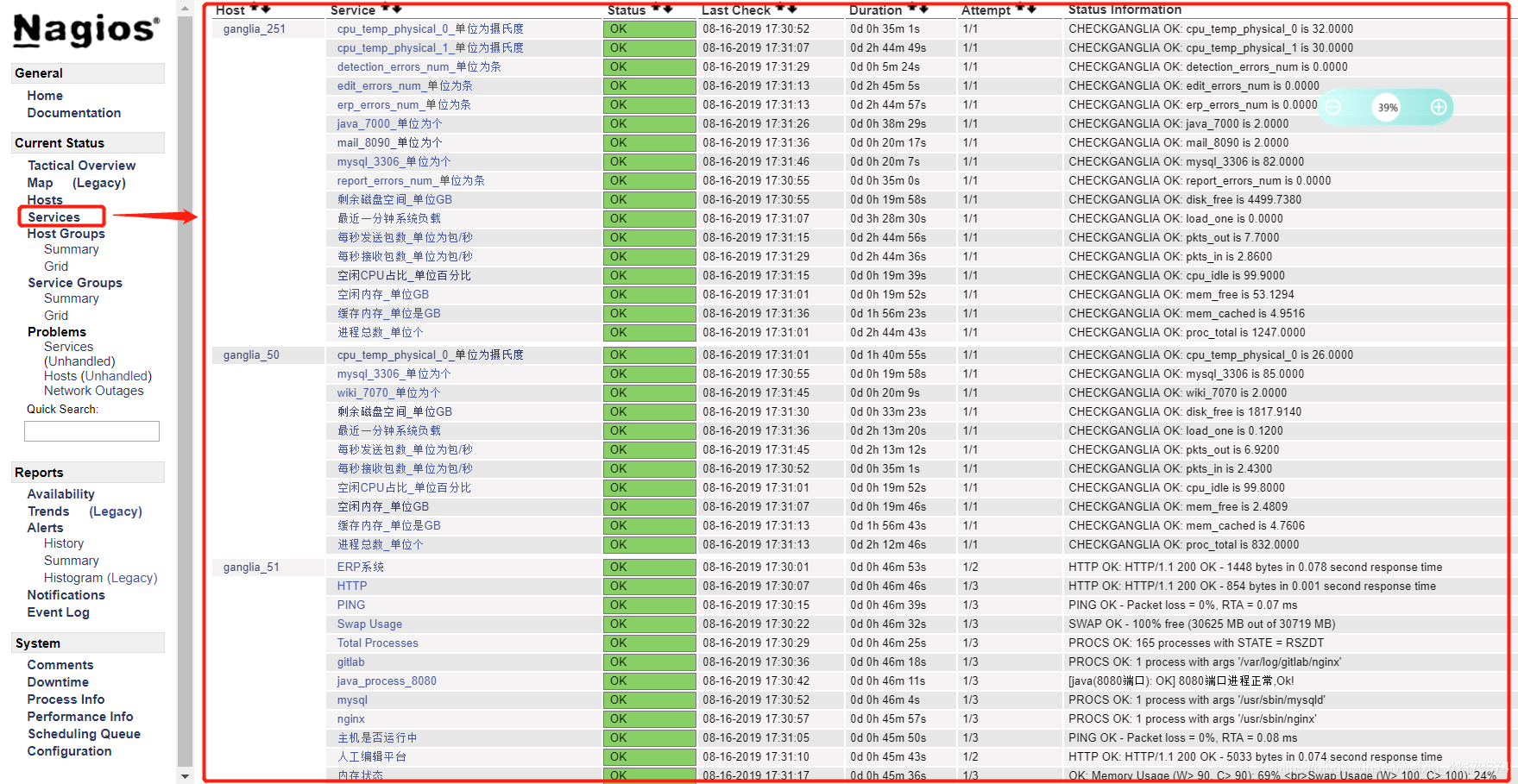Open Alerts History
The width and height of the screenshot is (1518, 784).
click(x=64, y=543)
